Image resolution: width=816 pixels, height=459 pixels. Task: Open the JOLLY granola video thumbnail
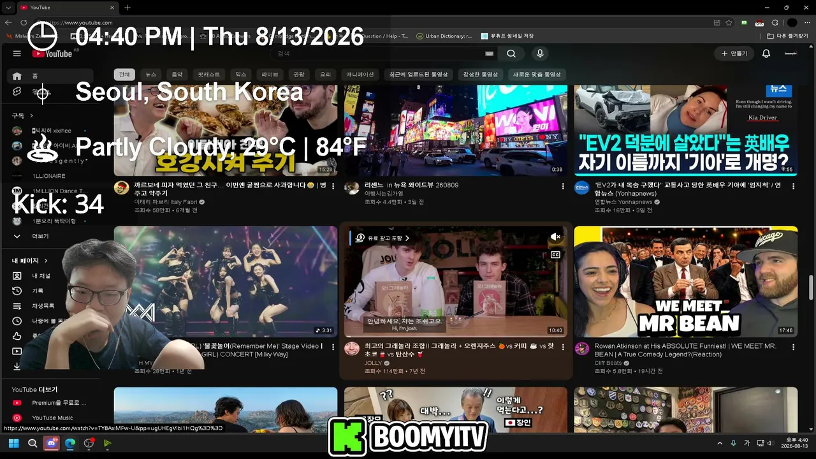(x=456, y=282)
